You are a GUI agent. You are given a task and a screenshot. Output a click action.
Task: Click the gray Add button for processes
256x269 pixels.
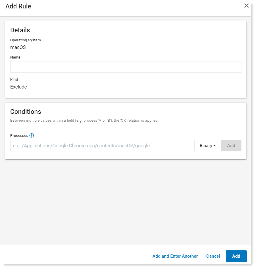click(x=231, y=146)
